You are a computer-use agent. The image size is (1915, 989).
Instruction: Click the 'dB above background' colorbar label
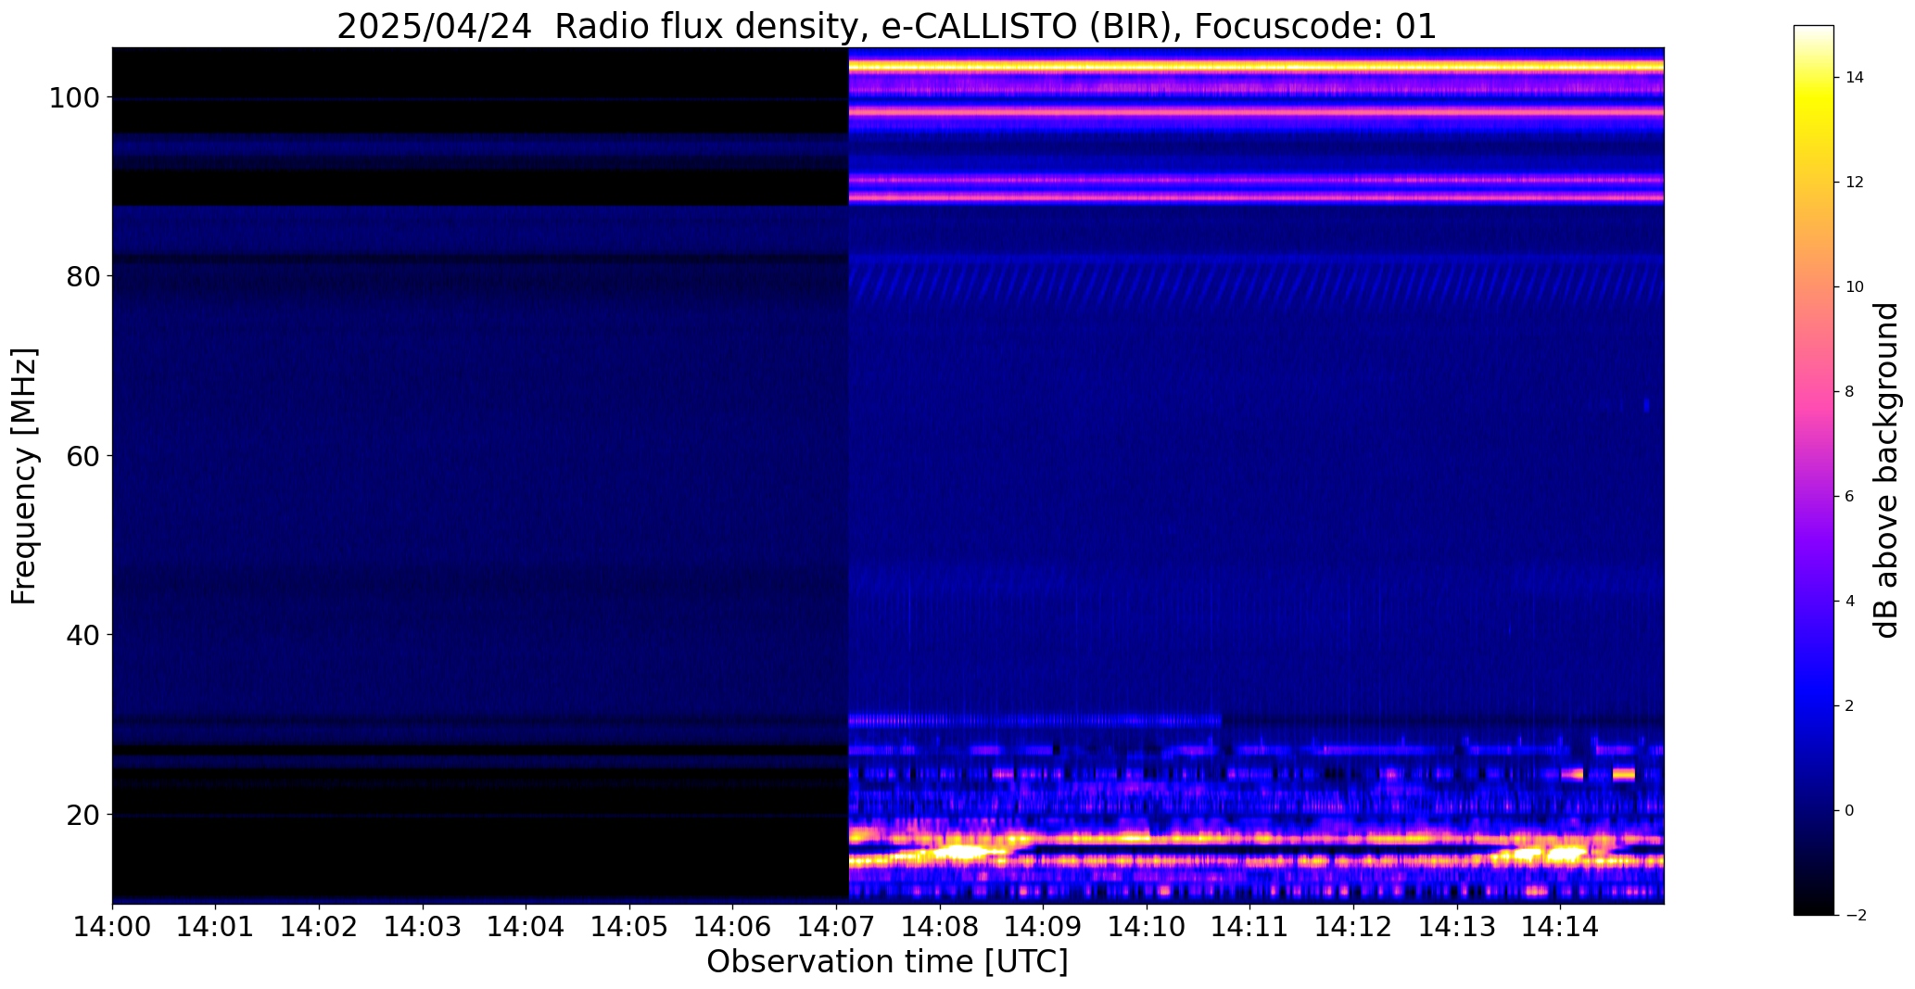(1888, 470)
